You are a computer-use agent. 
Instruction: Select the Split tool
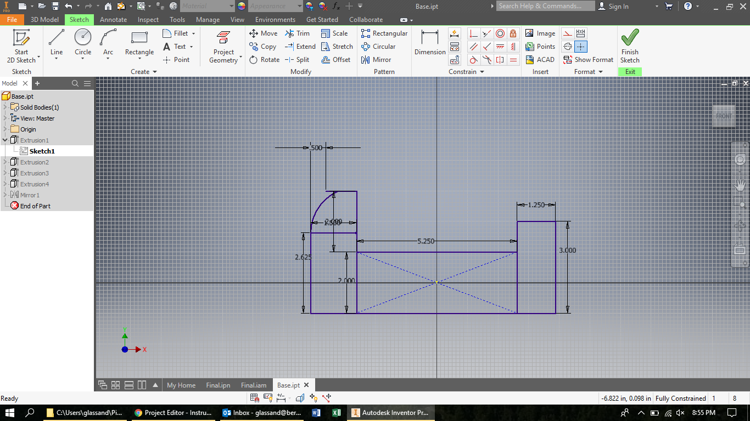coord(297,60)
